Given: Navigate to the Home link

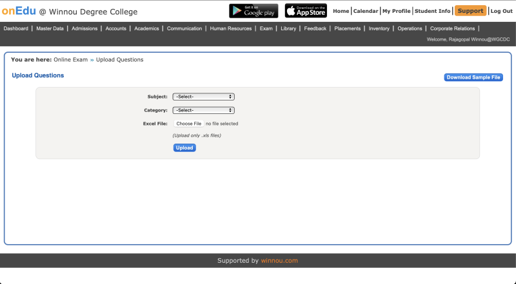Looking at the screenshot, I should click(341, 11).
